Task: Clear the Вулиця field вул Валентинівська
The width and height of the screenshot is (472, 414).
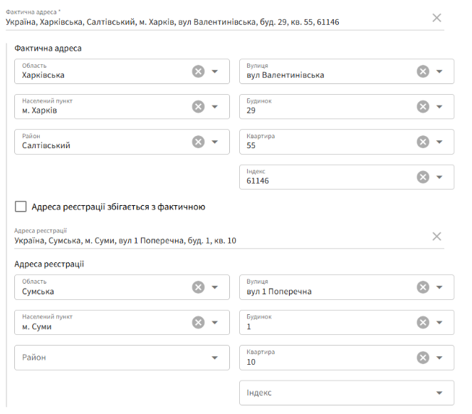Action: (423, 71)
